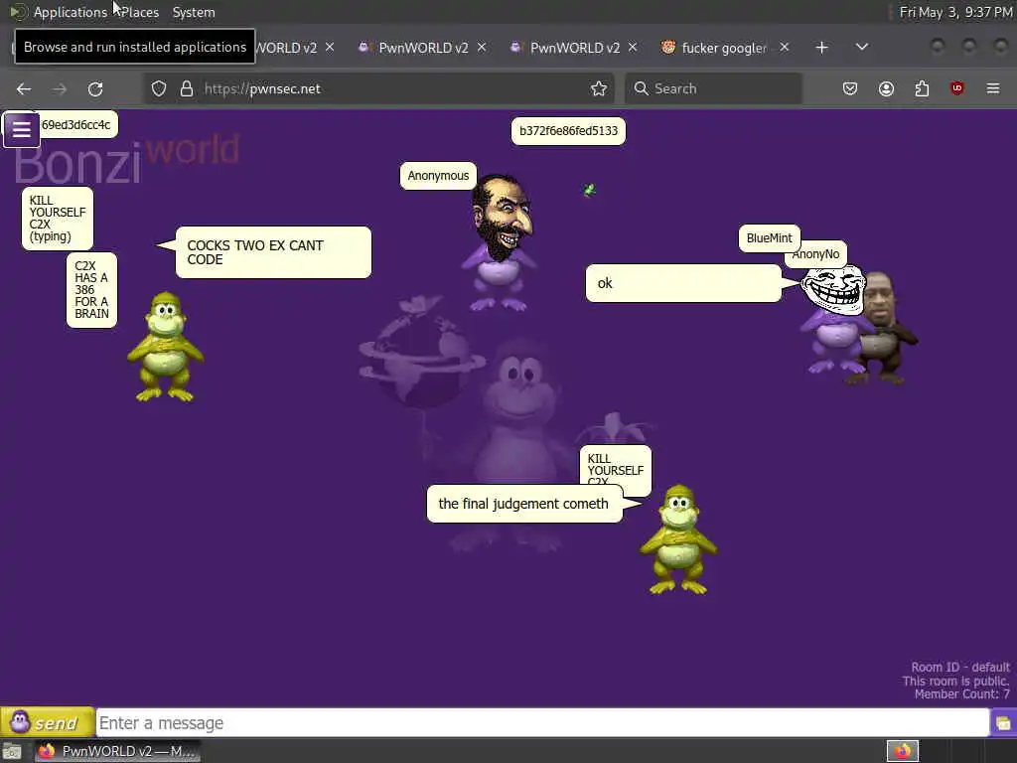1017x763 pixels.
Task: Open the System menu
Action: click(194, 12)
